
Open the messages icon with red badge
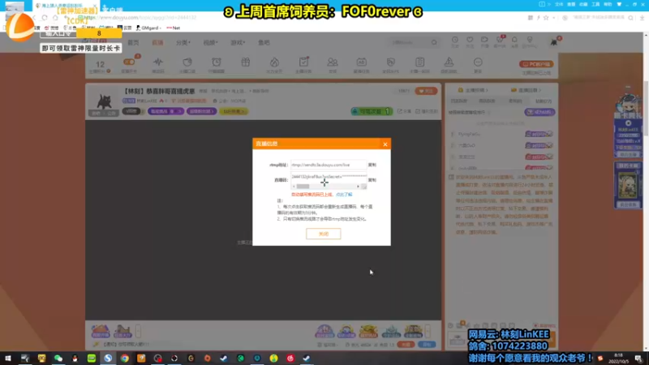point(500,41)
